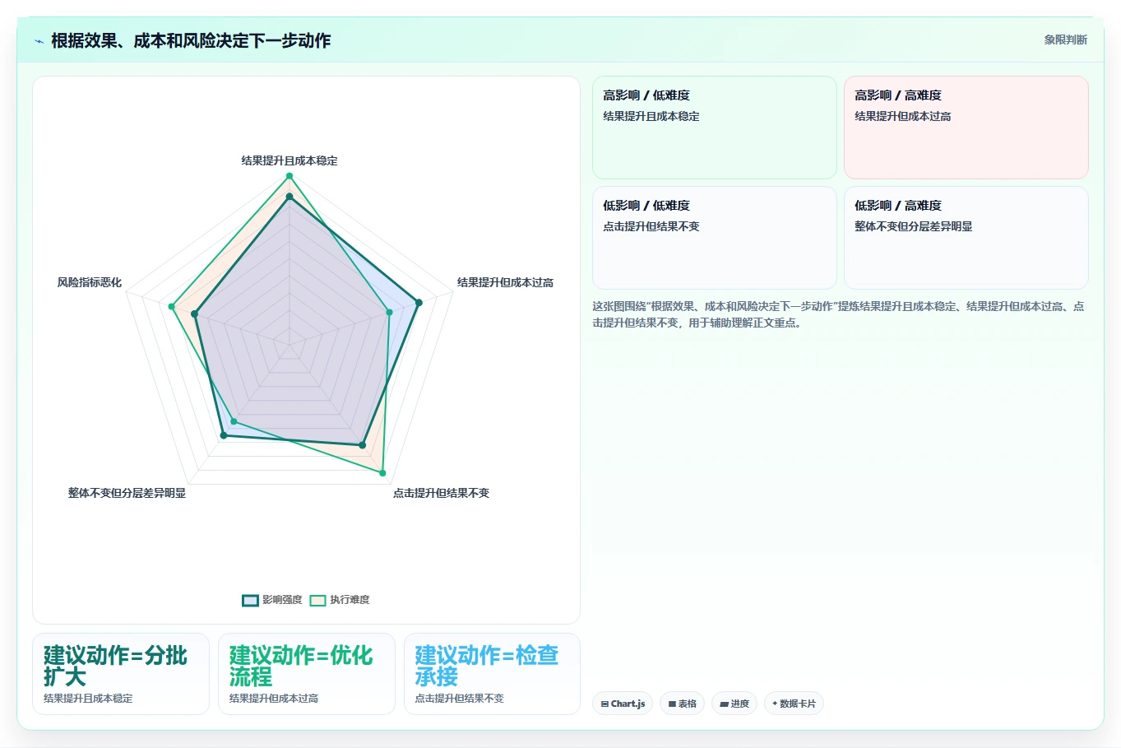Click the header title 根据效果、成本和风险决定下一步动作
This screenshot has height=748, width=1121.
coord(191,40)
